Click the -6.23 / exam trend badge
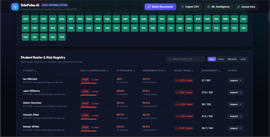 [184, 80]
